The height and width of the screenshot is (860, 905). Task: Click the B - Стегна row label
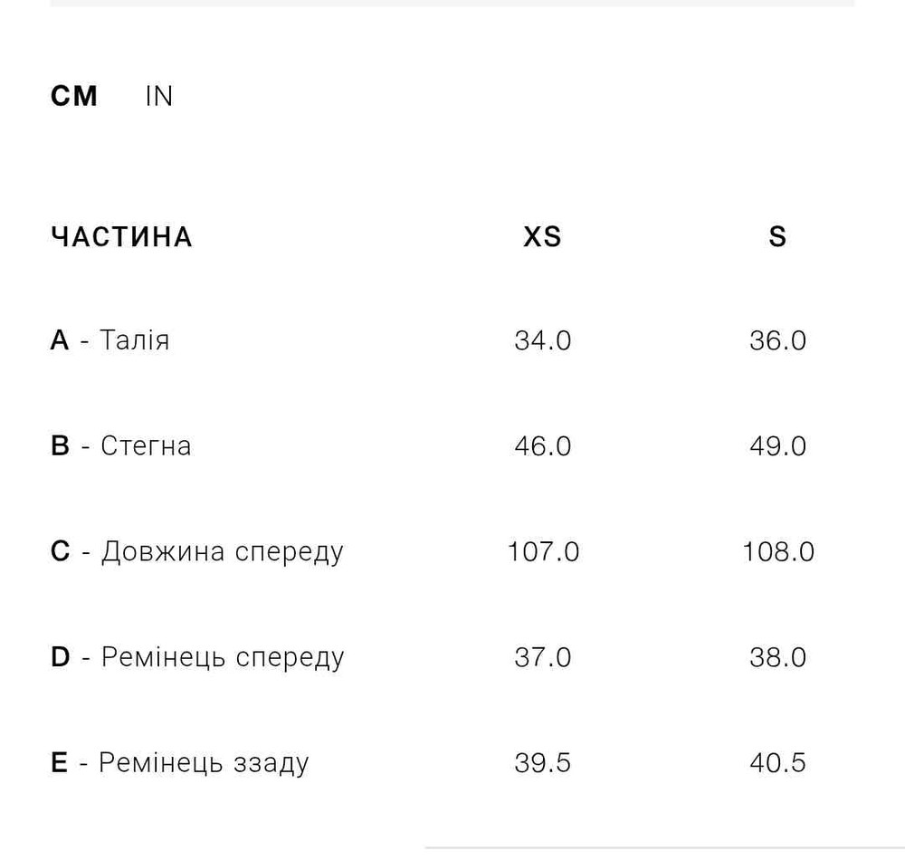[120, 446]
